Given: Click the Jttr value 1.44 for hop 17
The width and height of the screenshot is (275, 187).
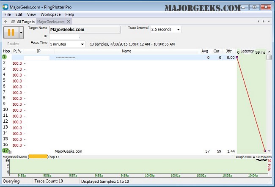Looking at the screenshot, I should coord(231,151).
